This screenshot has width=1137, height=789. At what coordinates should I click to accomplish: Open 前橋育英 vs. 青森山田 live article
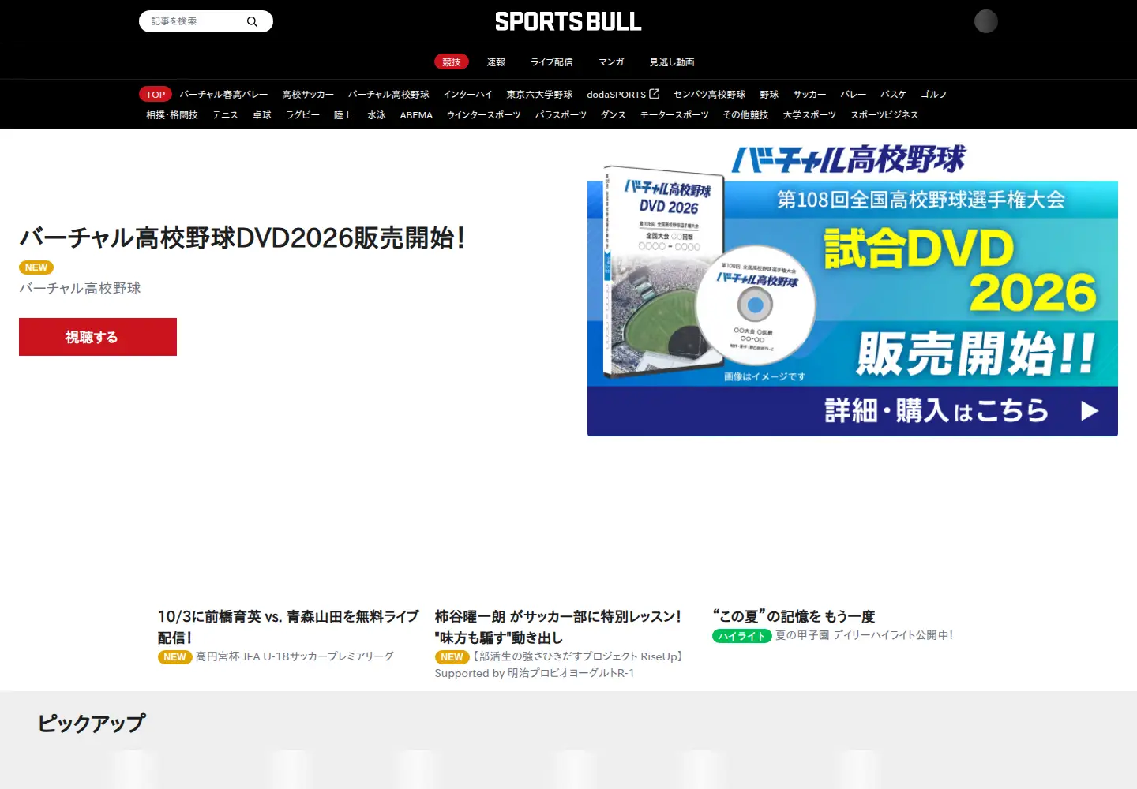pyautogui.click(x=289, y=626)
